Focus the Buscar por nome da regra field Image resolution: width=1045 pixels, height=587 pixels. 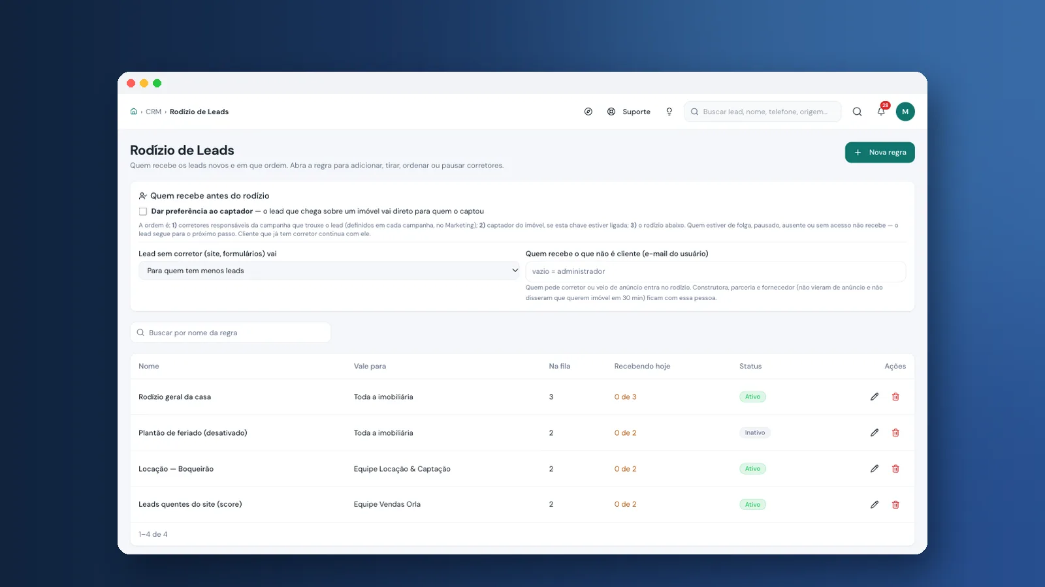(231, 333)
